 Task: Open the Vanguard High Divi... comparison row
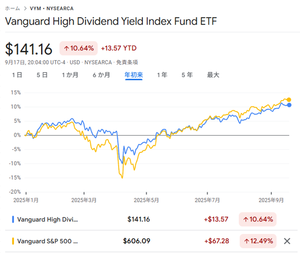click(47, 219)
